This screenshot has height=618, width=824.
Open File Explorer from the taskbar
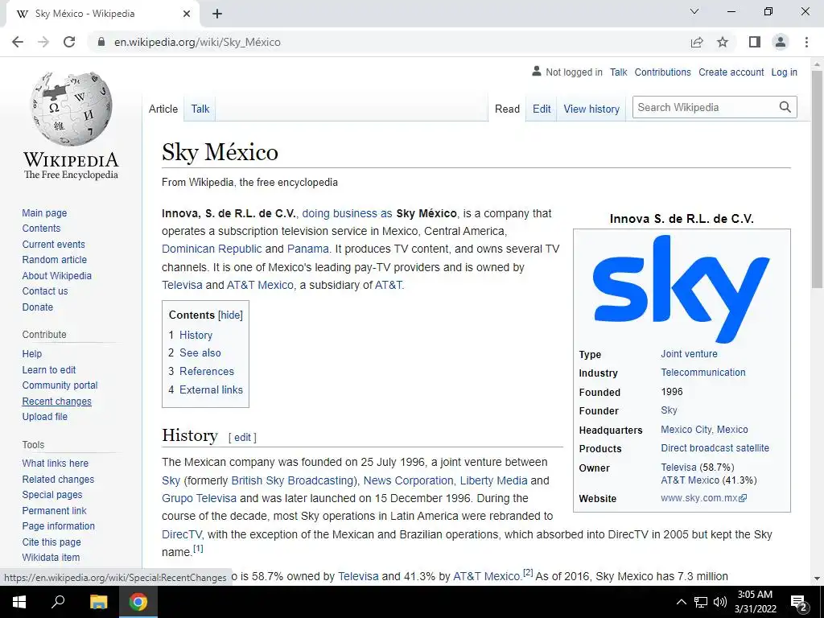[x=98, y=602]
